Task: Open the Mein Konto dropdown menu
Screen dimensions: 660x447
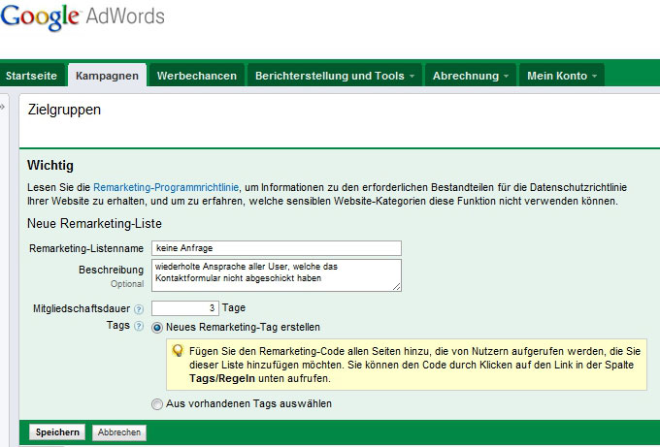Action: point(562,76)
